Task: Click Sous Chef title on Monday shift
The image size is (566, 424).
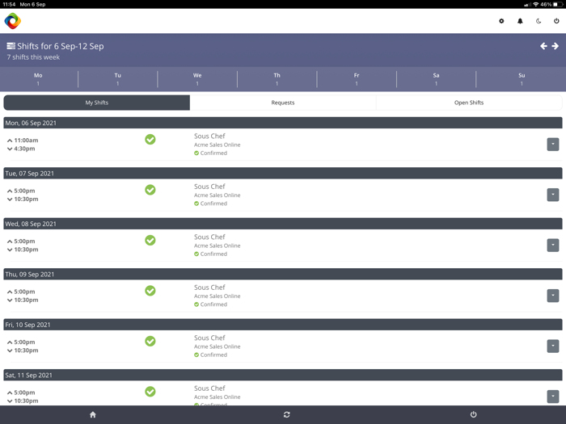Action: [x=209, y=136]
